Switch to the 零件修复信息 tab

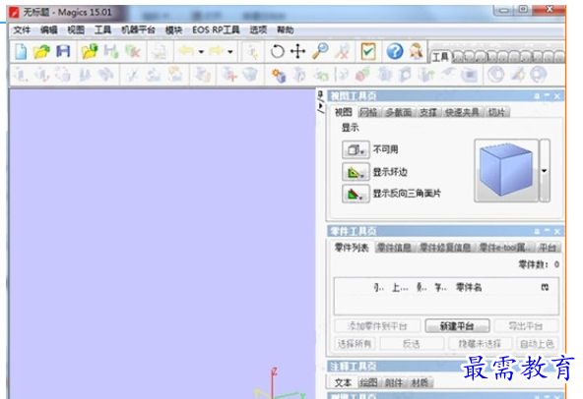point(445,248)
